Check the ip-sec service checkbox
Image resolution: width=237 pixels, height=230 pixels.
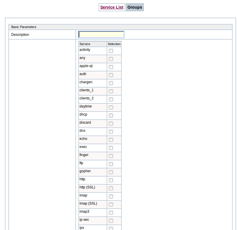(x=111, y=221)
